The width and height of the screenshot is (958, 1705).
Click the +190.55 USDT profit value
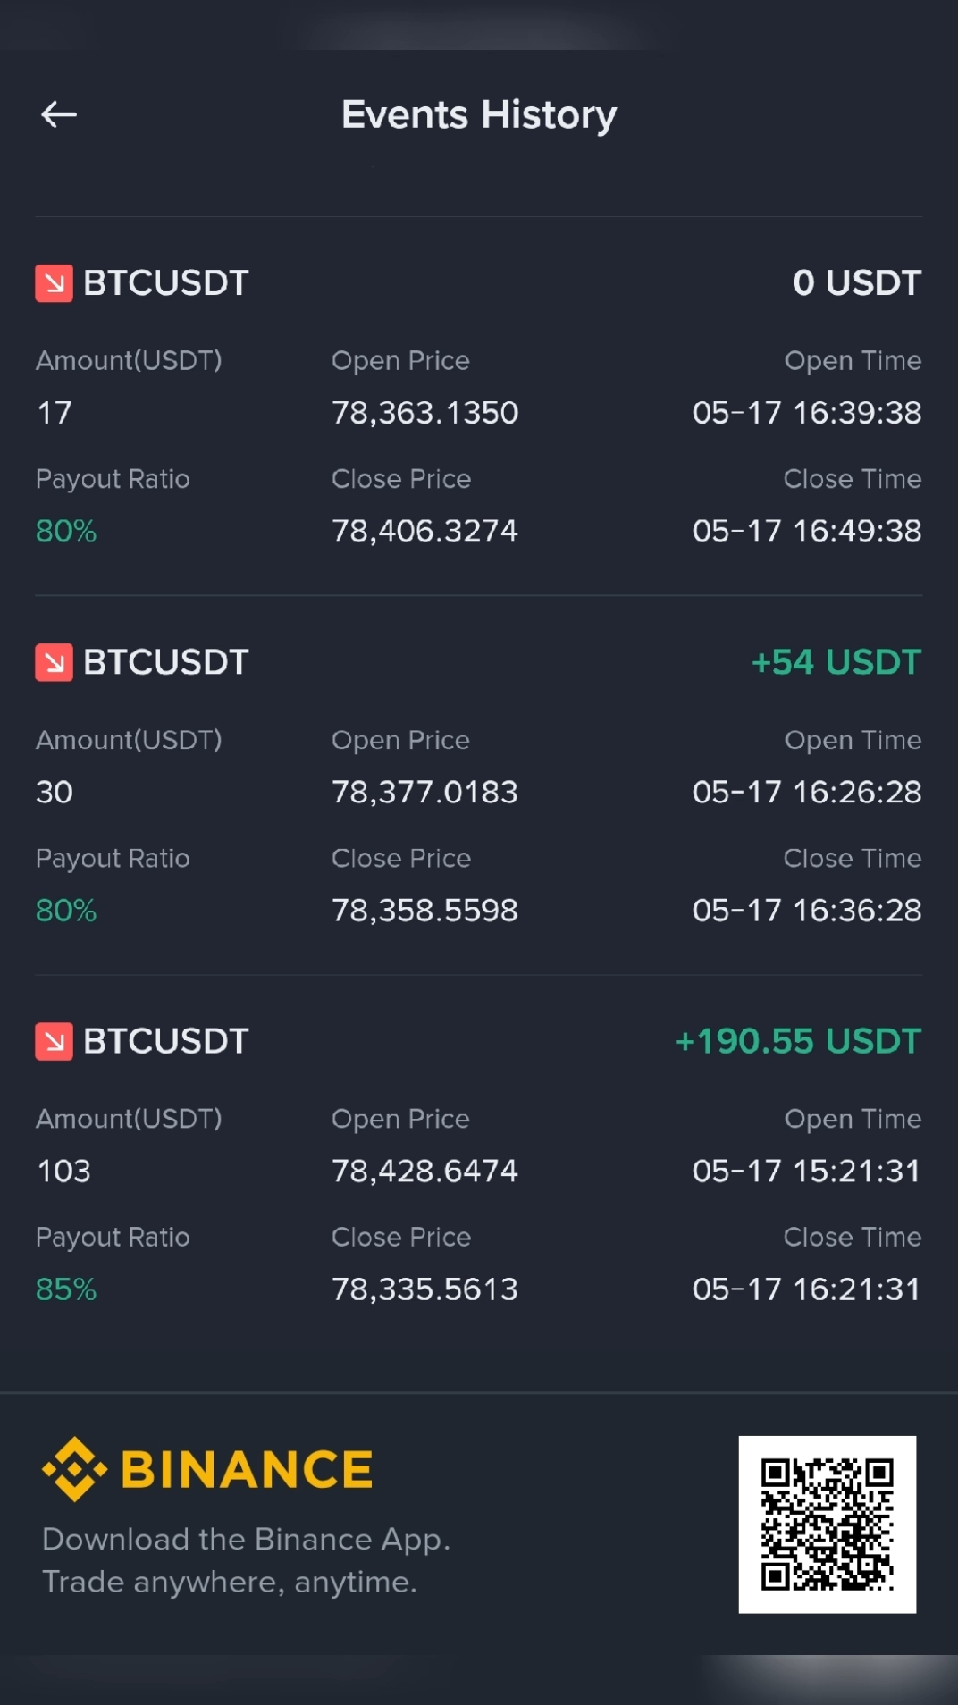point(798,1041)
